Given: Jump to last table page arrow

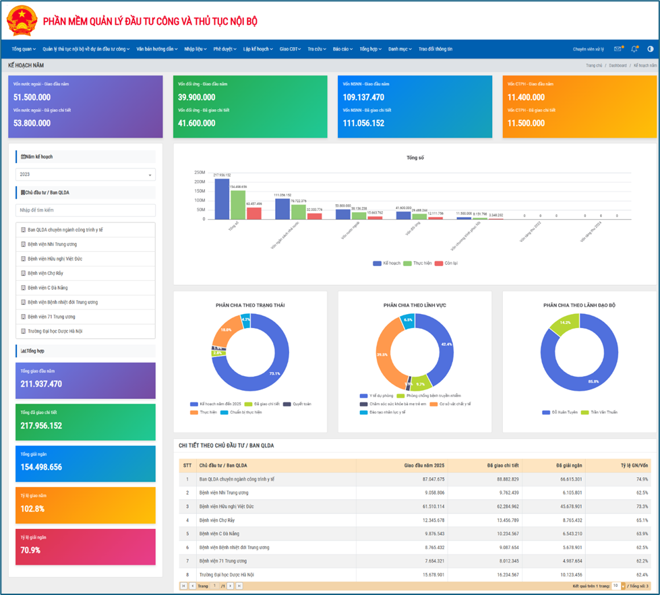Looking at the screenshot, I should click(x=239, y=586).
